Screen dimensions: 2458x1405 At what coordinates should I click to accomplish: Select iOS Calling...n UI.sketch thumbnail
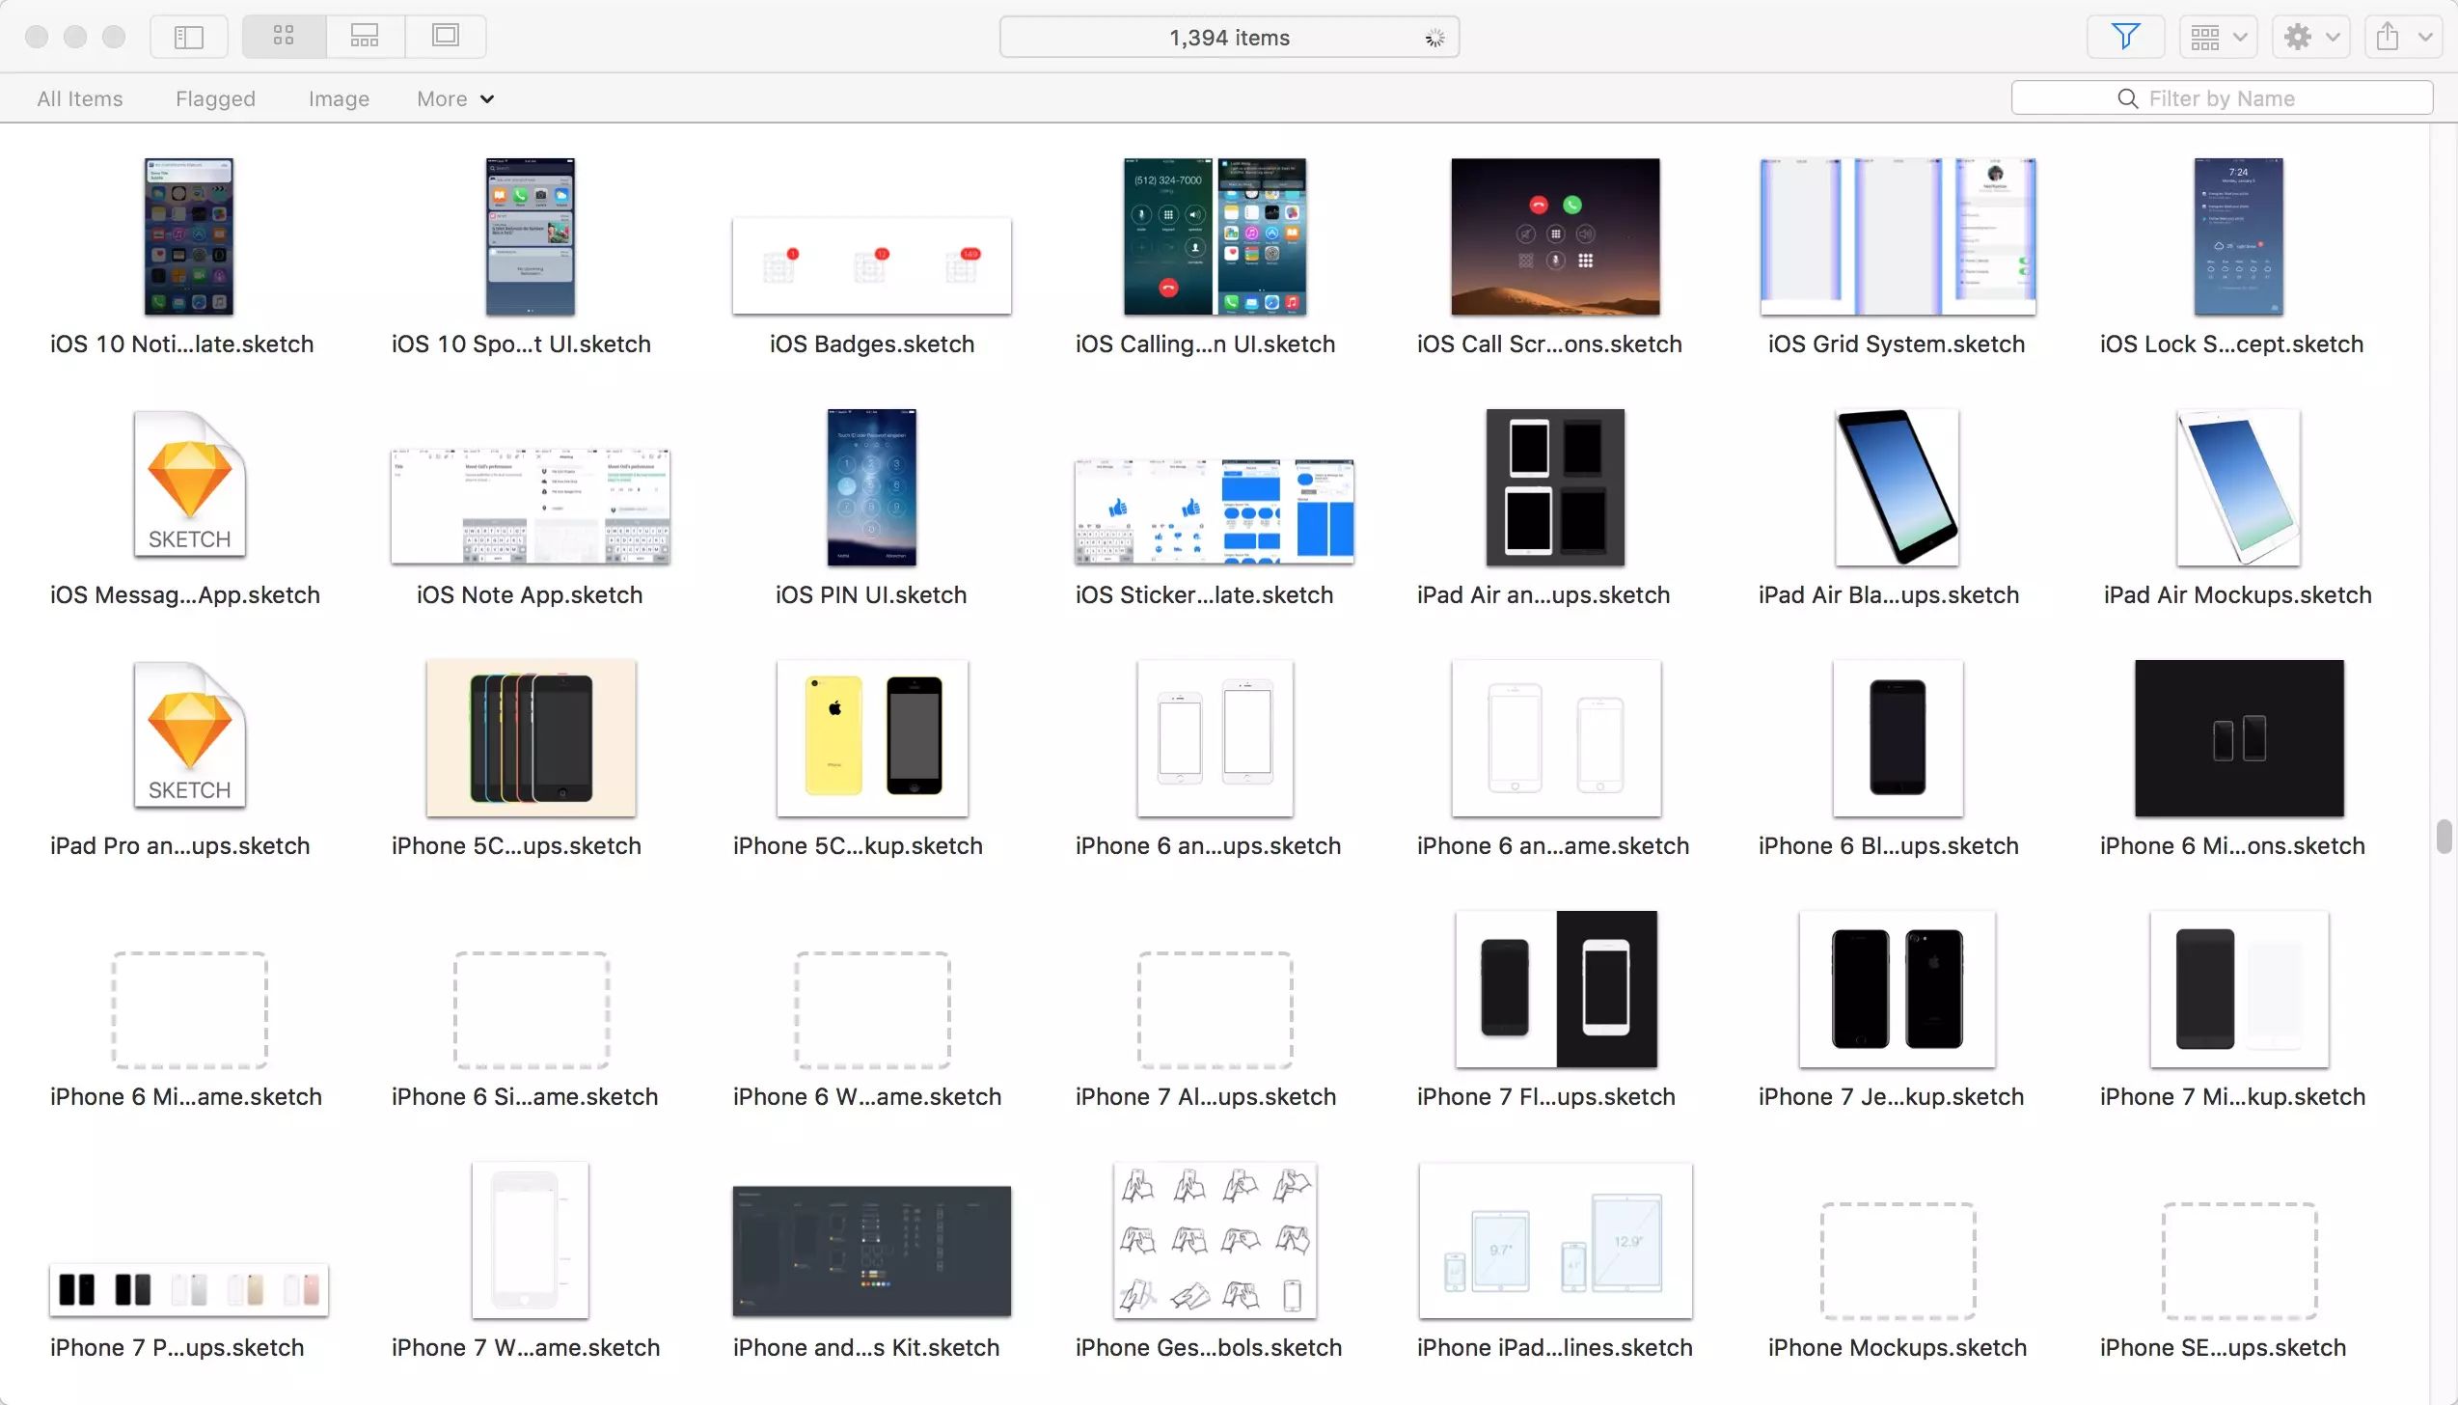1215,236
